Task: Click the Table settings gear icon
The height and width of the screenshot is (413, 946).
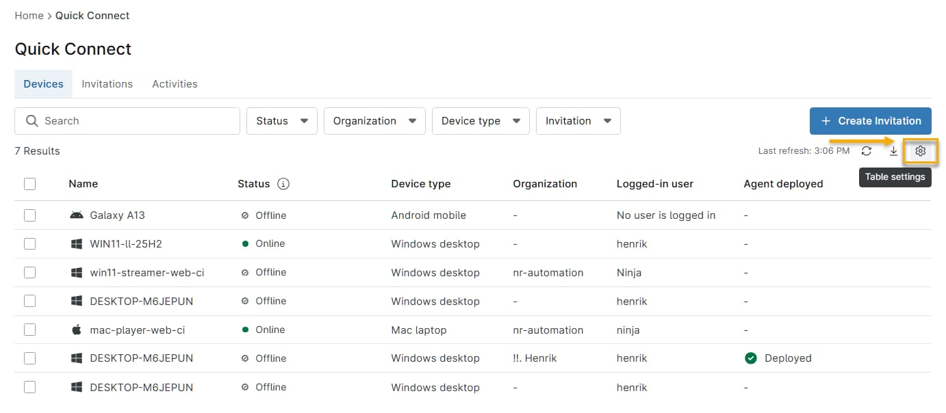Action: point(920,151)
